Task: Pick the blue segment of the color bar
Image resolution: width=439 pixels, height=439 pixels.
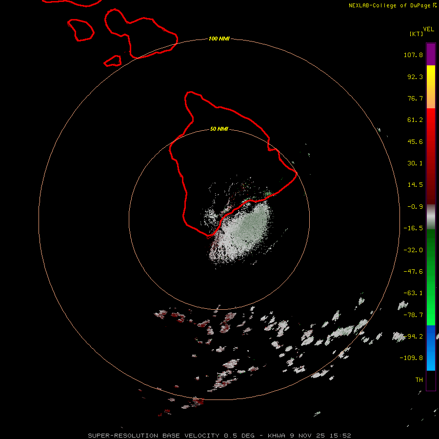Action: coord(431,348)
